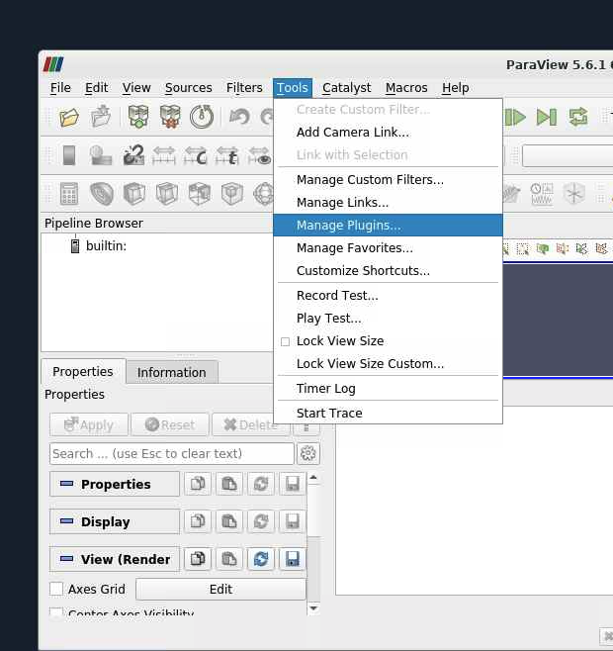Screen dimensions: 613x651
Task: Click the clock and graph plot icon
Action: click(x=542, y=194)
